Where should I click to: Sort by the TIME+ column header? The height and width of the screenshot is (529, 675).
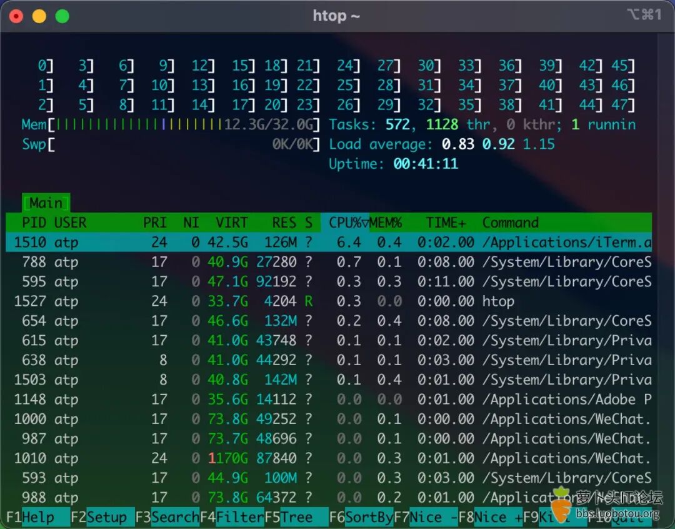(x=446, y=222)
